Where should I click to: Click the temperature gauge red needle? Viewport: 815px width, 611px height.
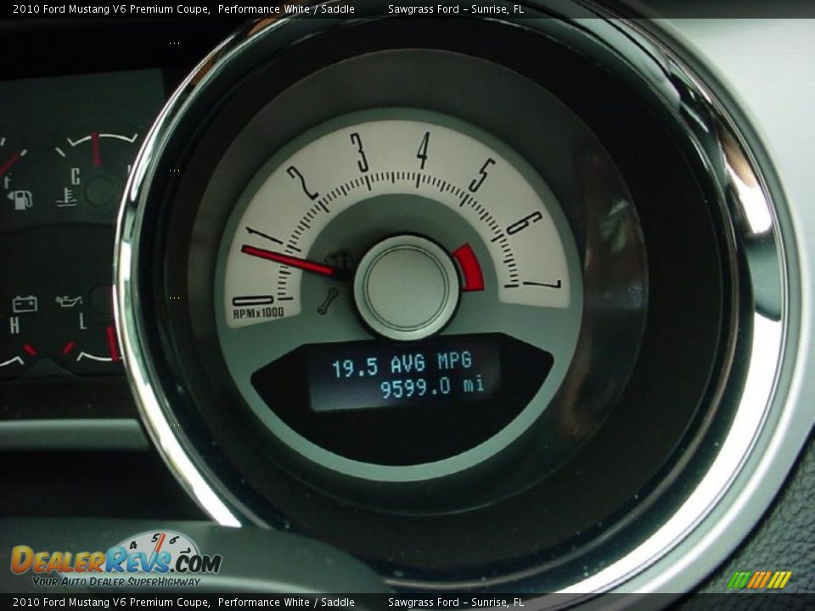[x=96, y=149]
